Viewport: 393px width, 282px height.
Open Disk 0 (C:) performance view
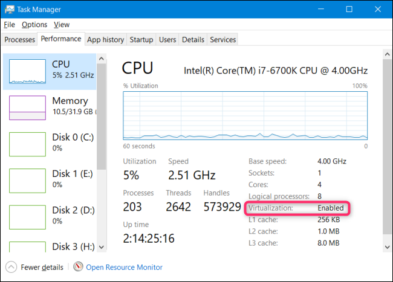tap(27, 144)
